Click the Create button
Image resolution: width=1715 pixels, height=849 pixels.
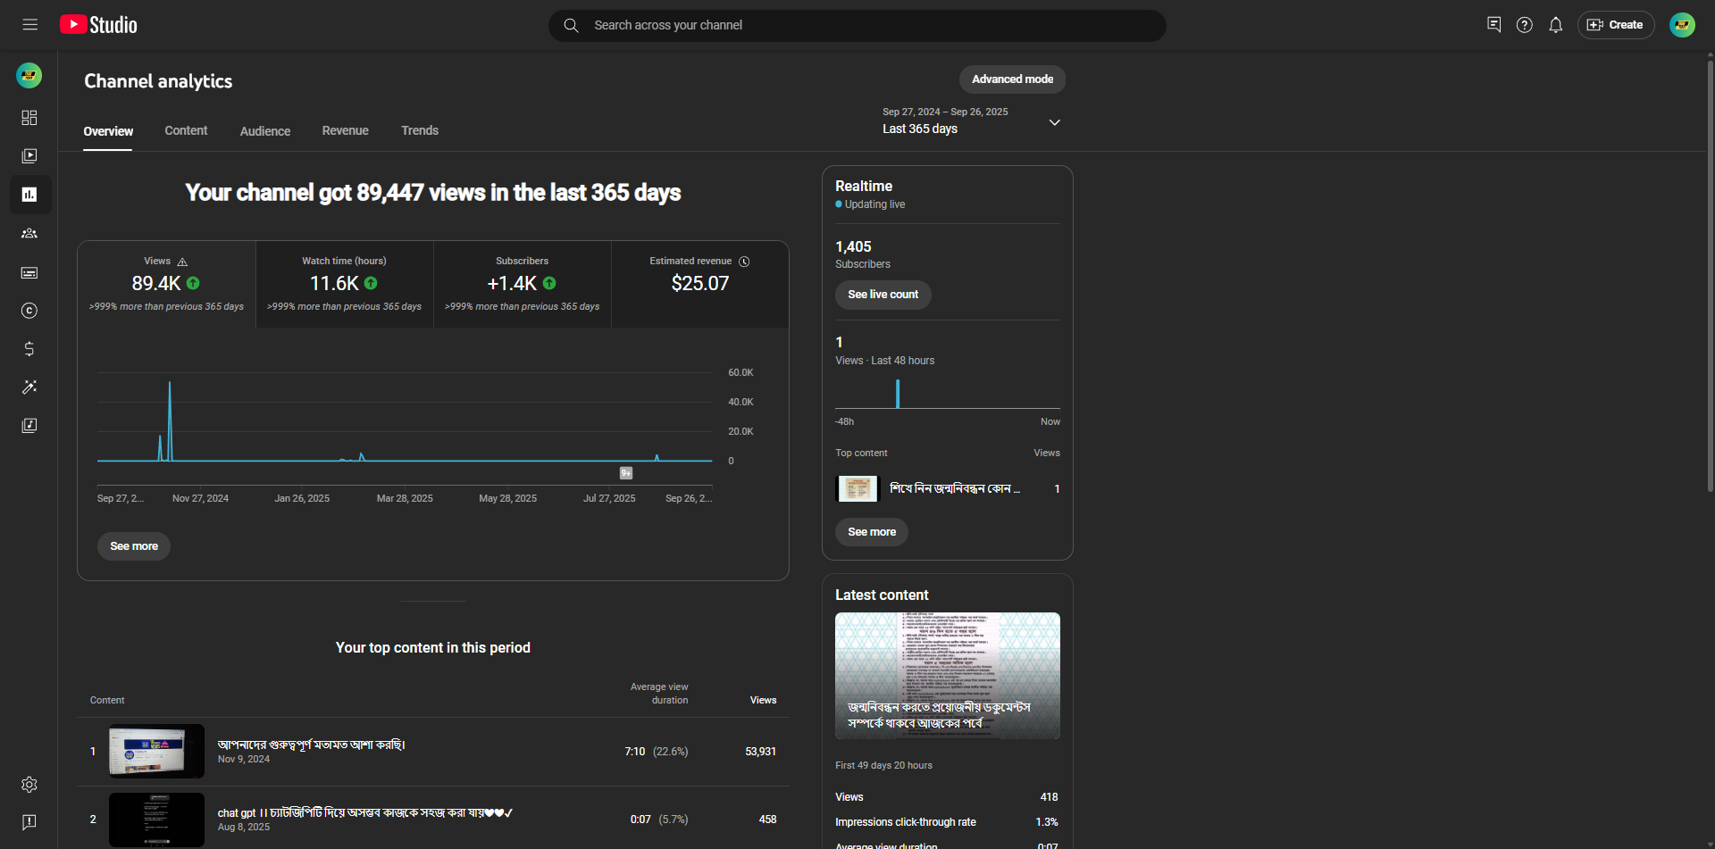(x=1615, y=25)
